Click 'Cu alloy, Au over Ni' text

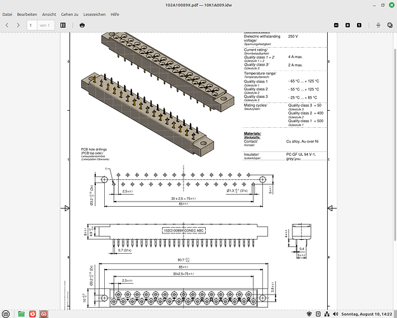point(302,141)
